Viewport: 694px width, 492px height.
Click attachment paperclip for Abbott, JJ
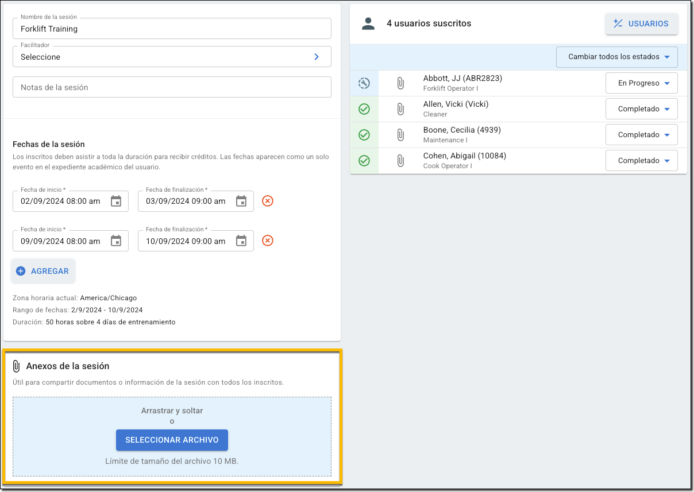(x=400, y=83)
